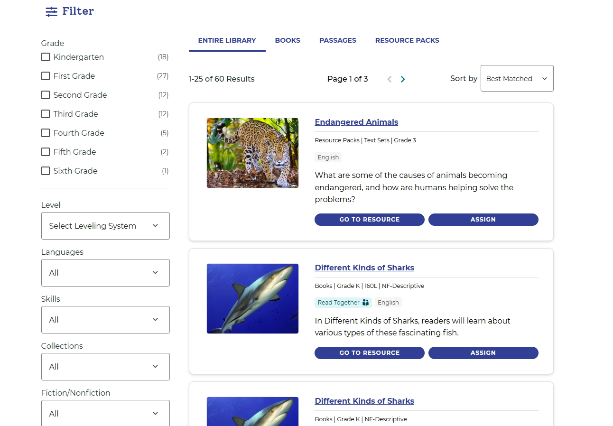Viewport: 613px width, 426px height.
Task: Enable the Second Grade checkbox
Action: [46, 95]
